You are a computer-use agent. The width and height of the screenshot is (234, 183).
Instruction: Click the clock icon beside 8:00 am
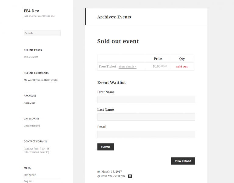click(99, 176)
